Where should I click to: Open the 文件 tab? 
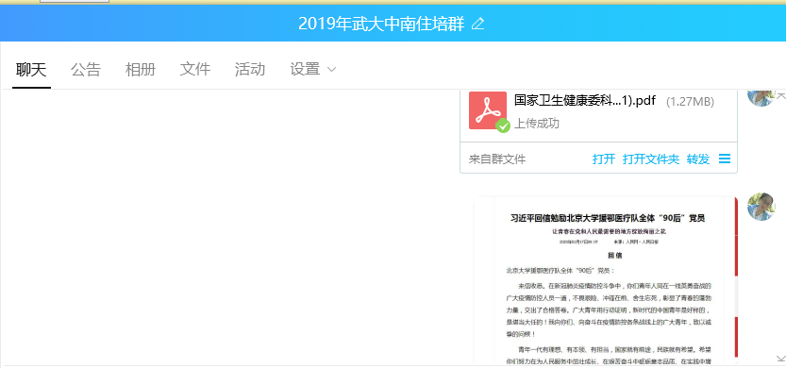click(195, 69)
